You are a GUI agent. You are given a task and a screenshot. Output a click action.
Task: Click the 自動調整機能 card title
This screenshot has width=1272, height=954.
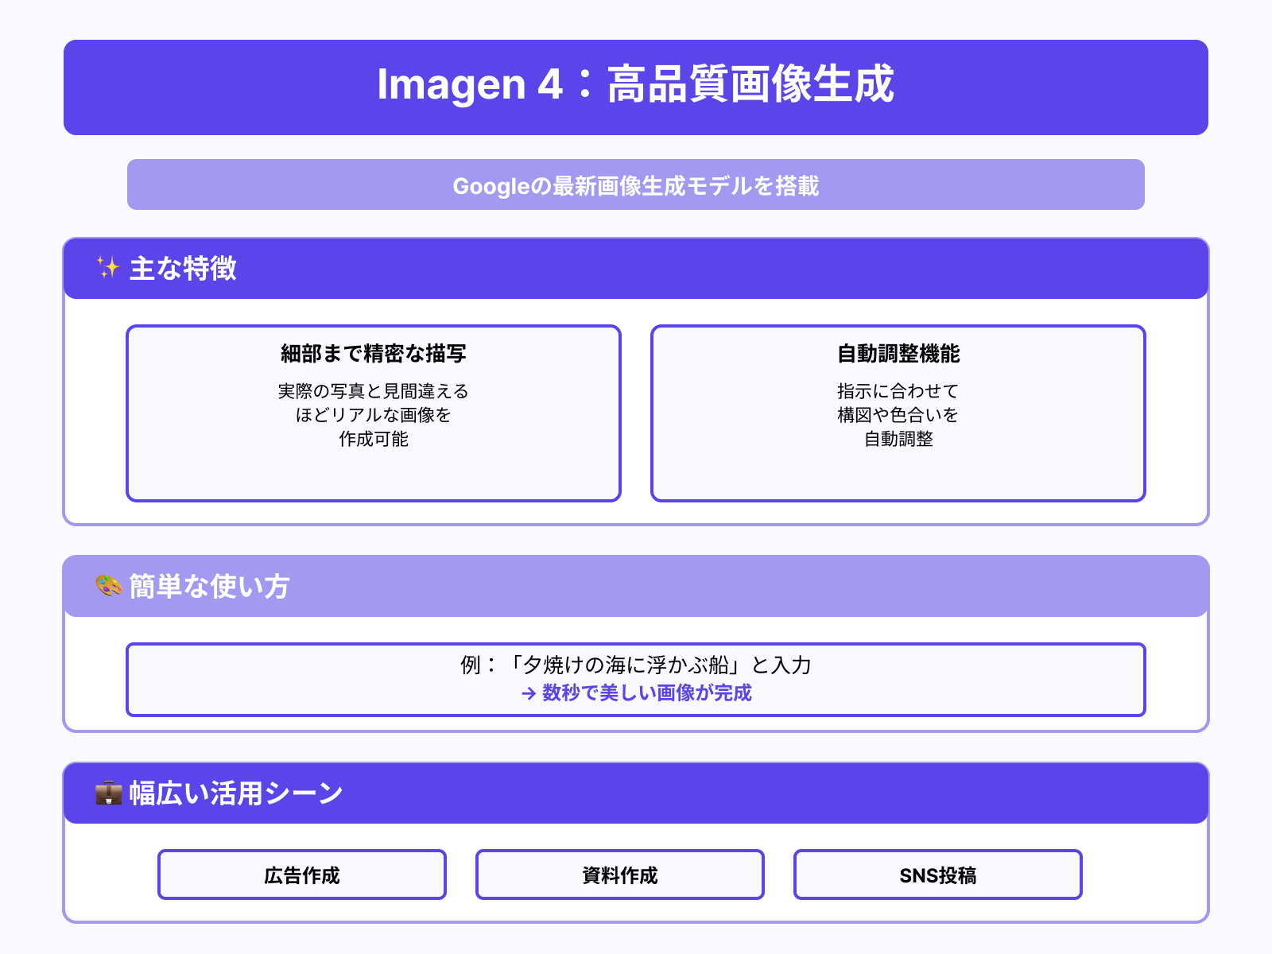898,355
